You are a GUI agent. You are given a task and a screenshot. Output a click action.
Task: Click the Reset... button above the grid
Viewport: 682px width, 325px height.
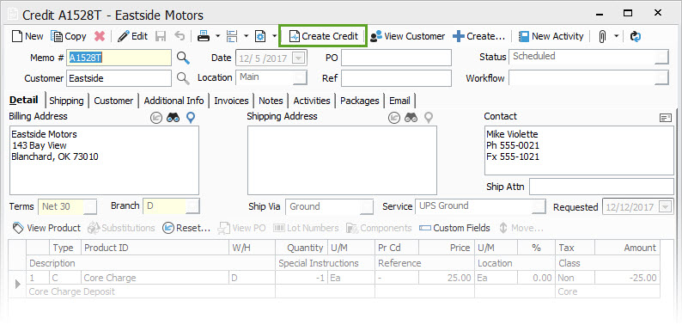click(186, 228)
